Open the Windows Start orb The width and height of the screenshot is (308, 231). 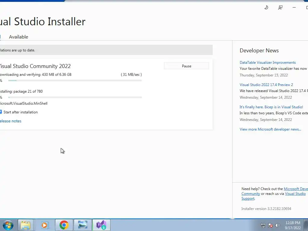click(8, 225)
